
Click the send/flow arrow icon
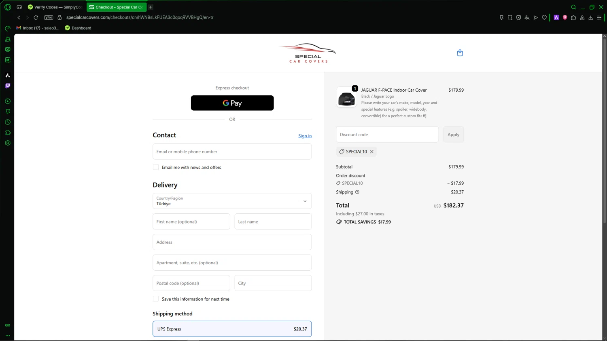(x=535, y=17)
